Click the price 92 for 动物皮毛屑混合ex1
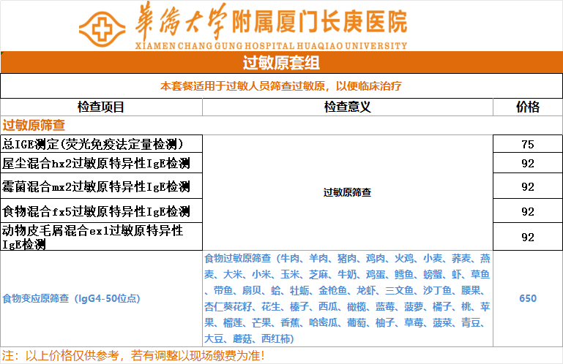 click(527, 237)
